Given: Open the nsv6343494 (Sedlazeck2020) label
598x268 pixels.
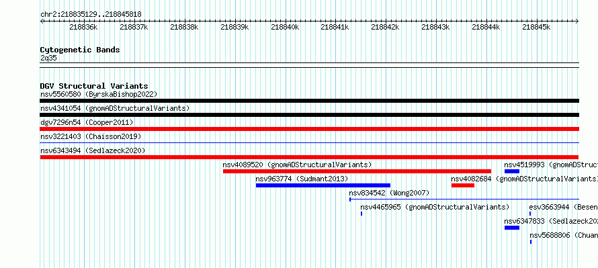Looking at the screenshot, I should tap(93, 150).
